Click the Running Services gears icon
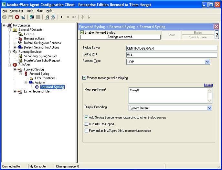The width and height of the screenshot is (222, 170). 15,52
